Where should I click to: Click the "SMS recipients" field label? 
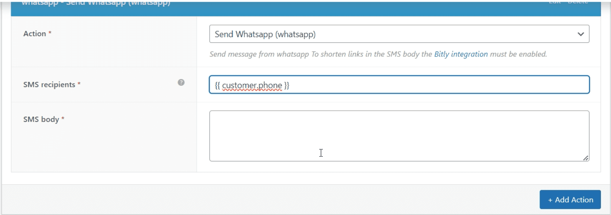(49, 85)
